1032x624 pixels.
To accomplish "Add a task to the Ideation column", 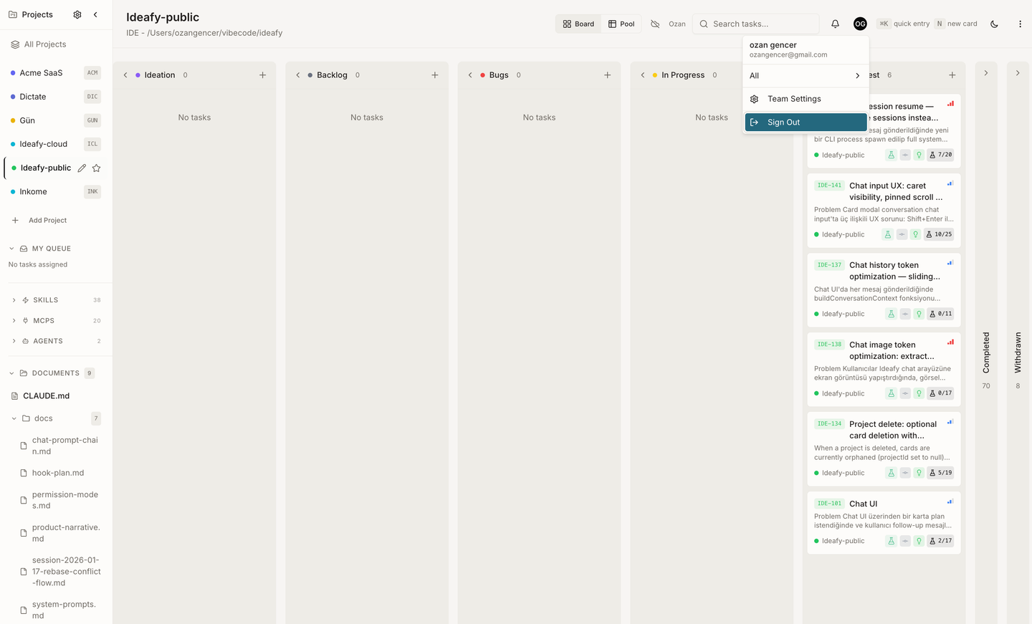I will [x=262, y=75].
